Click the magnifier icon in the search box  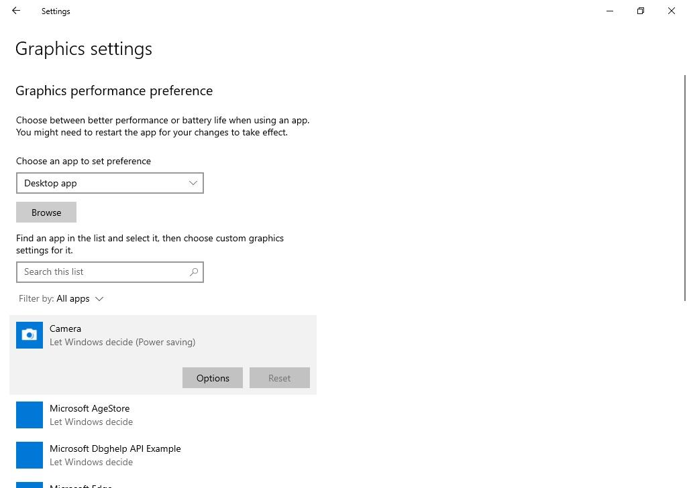(x=193, y=271)
